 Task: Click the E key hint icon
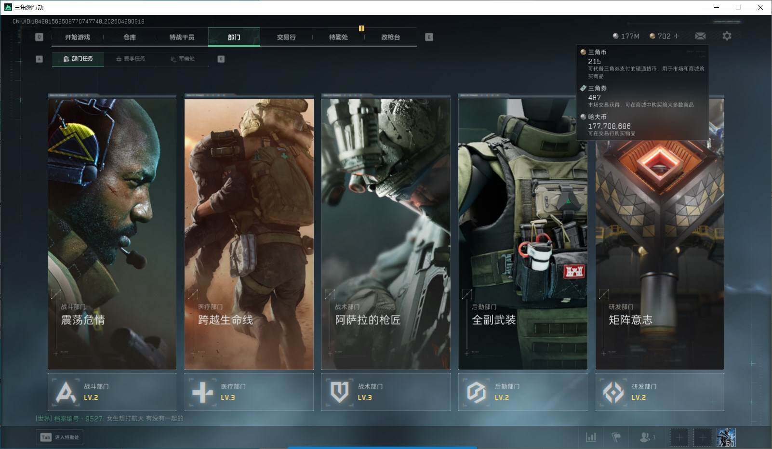429,37
